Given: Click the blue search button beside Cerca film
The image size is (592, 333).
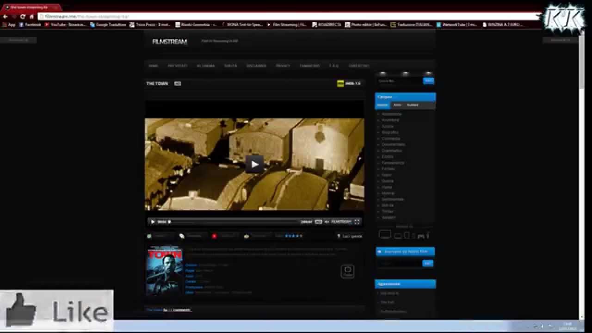Looking at the screenshot, I should [428, 81].
